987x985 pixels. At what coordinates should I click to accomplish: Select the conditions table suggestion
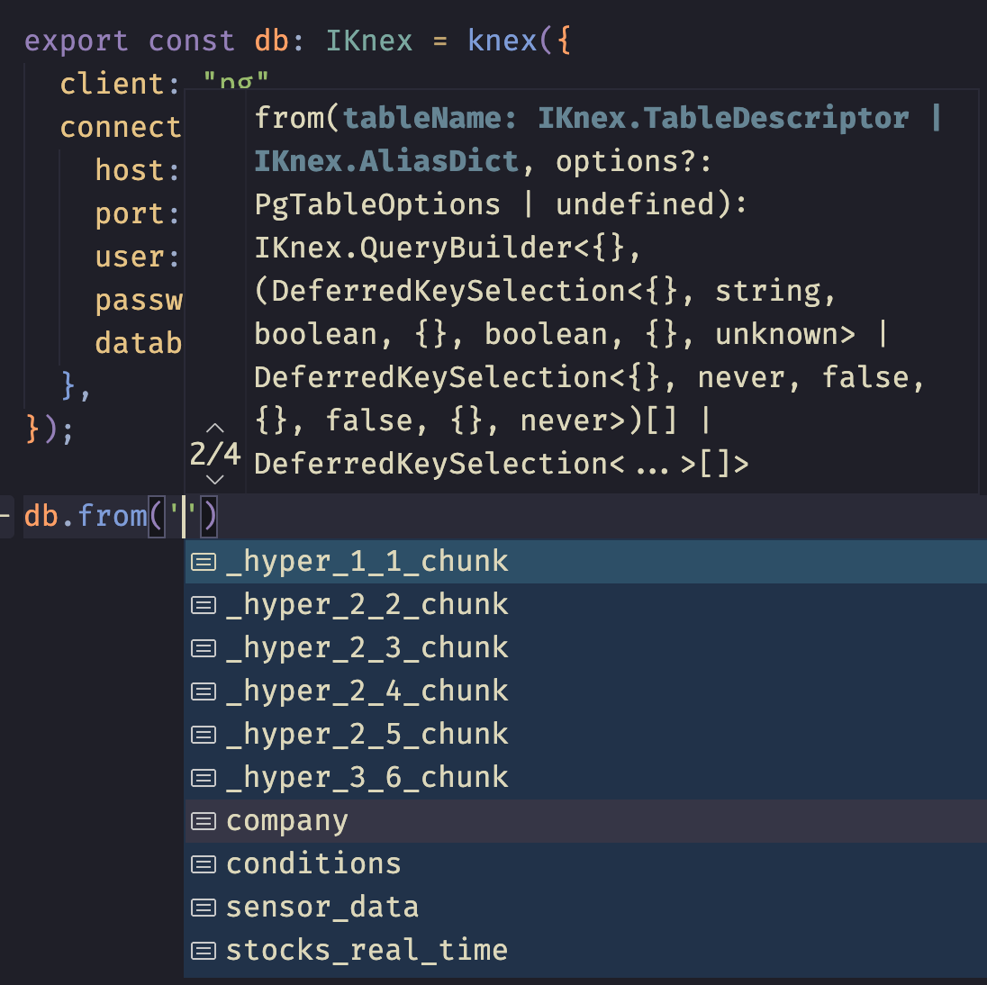312,863
